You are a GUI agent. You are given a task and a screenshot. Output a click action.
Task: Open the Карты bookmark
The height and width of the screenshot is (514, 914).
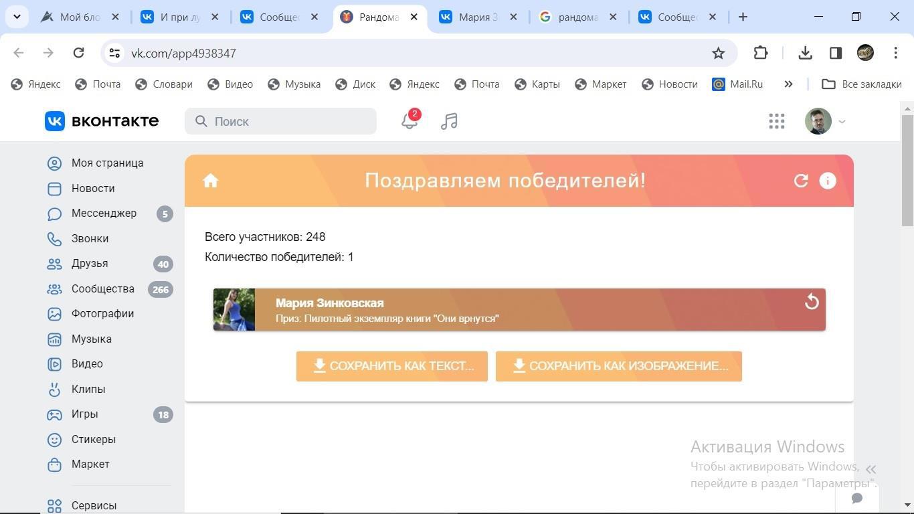[x=537, y=84]
